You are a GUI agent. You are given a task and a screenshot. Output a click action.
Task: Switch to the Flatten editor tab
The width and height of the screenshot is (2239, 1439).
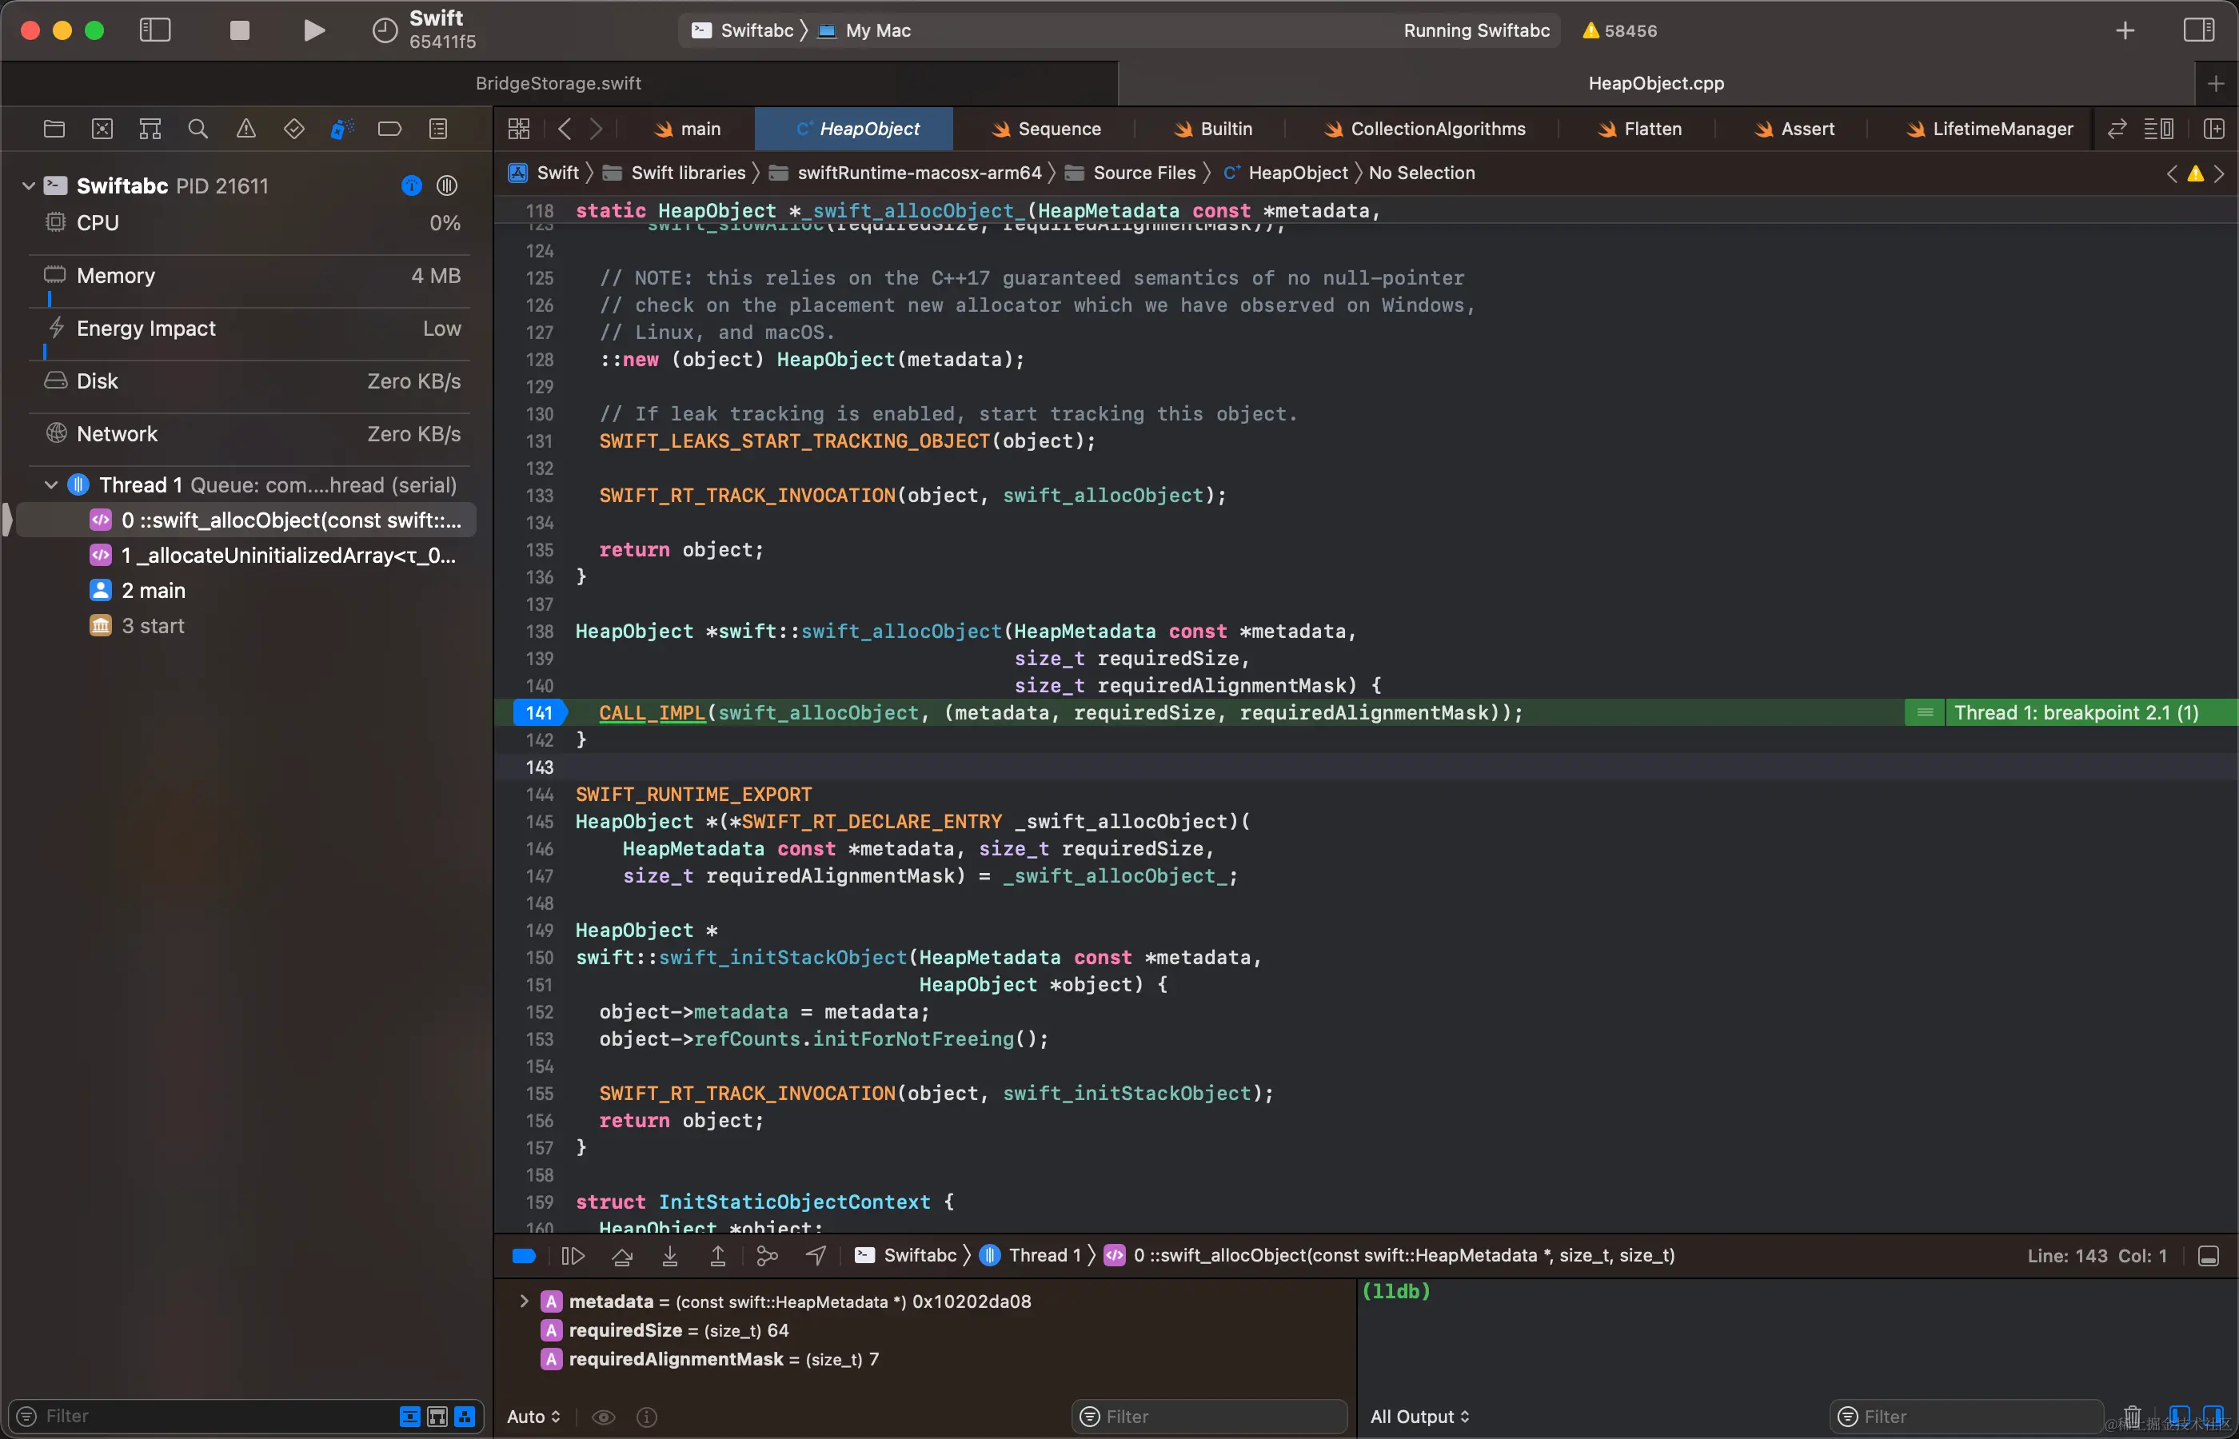pos(1639,129)
